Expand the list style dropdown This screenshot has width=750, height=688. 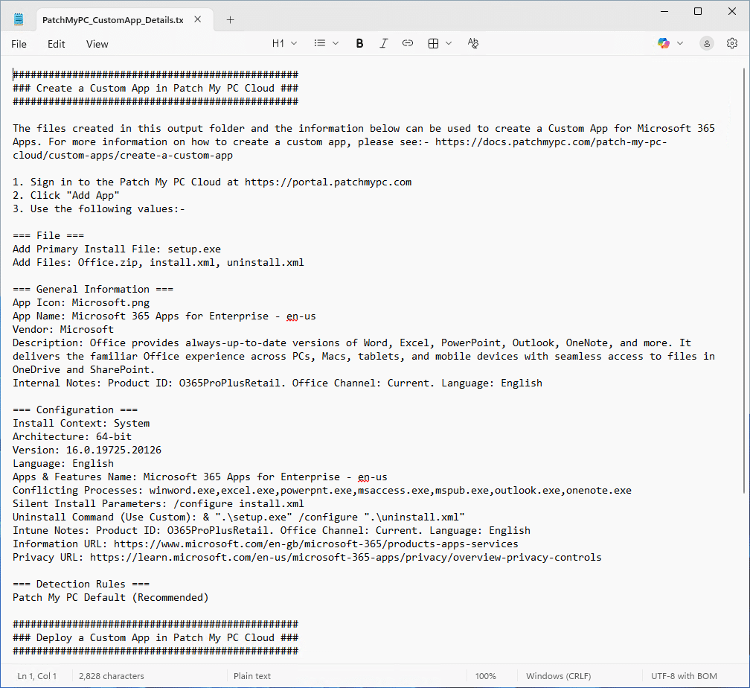click(x=326, y=44)
